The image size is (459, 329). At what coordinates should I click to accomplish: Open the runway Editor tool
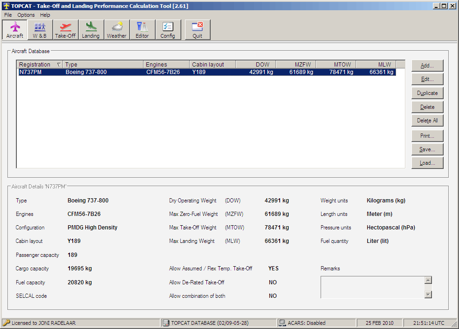(x=142, y=29)
